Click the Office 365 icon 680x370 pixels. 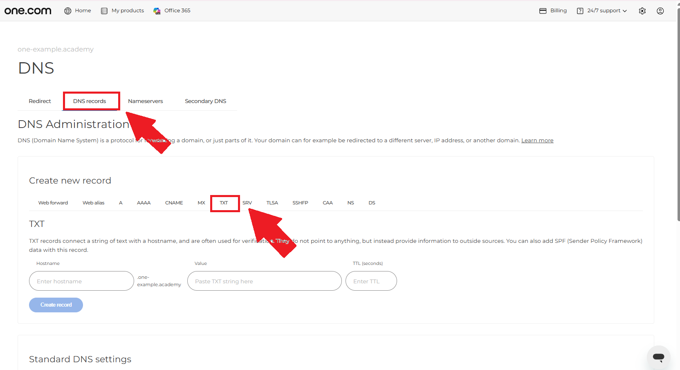coord(157,11)
